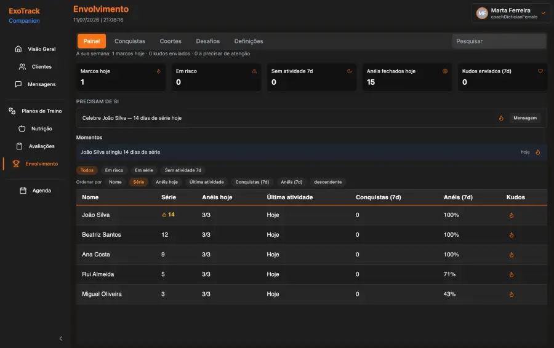
Task: Click flame icon in Momentos row
Action: tap(538, 152)
